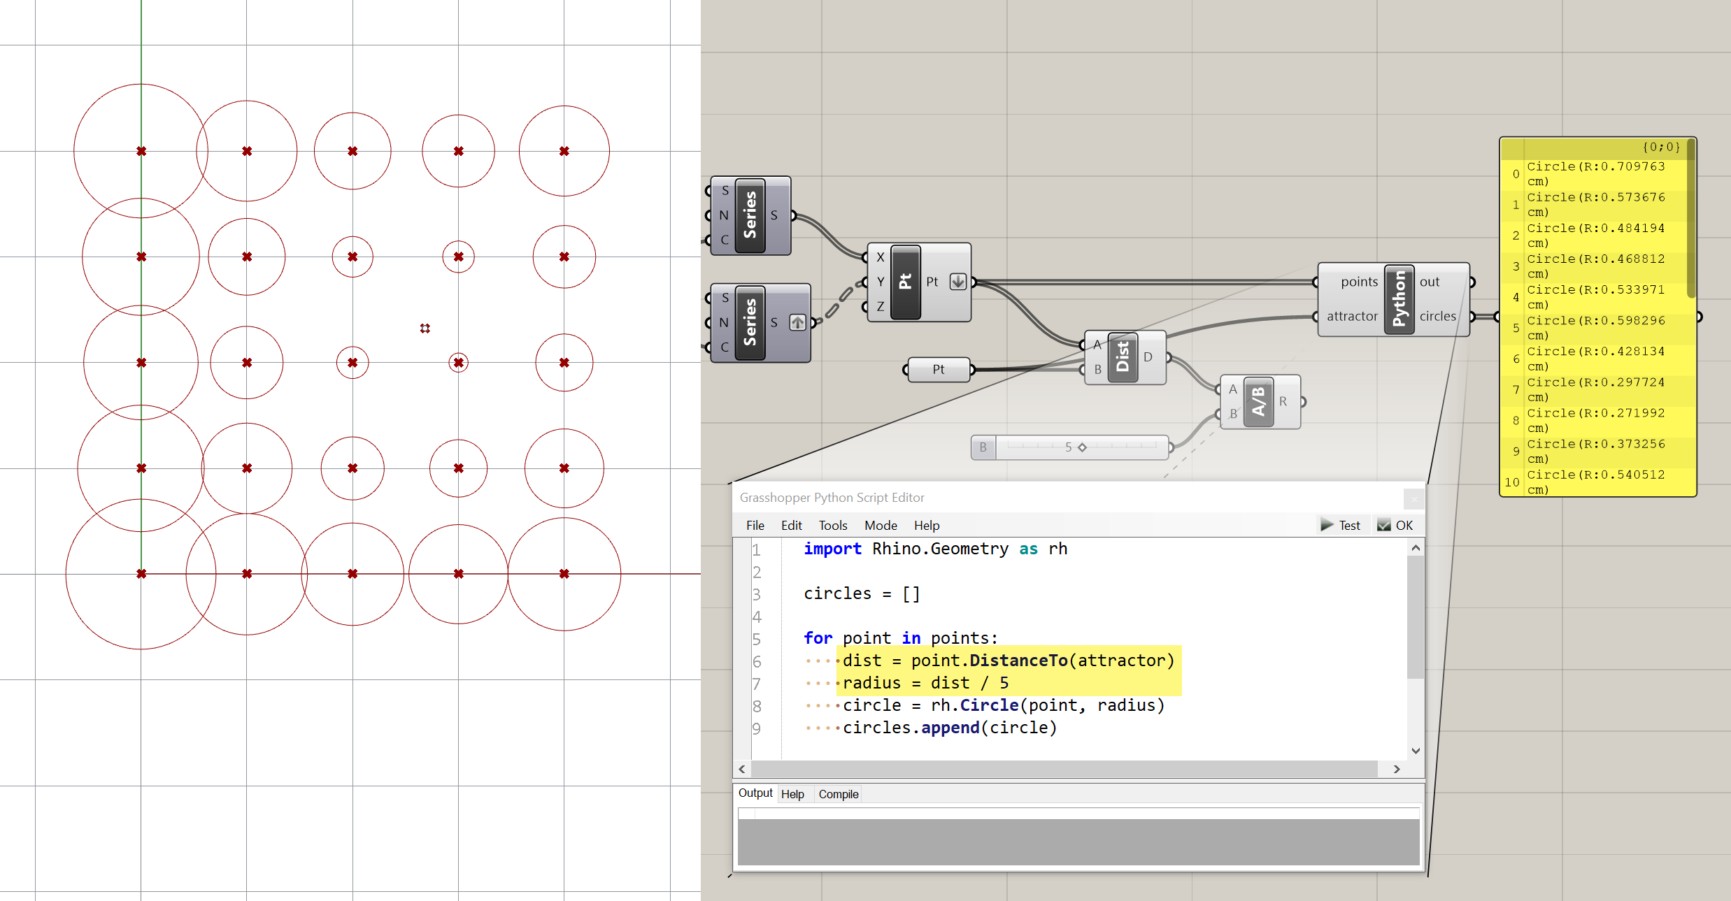The height and width of the screenshot is (901, 1731).
Task: Click the editor horizontal scroll left arrow
Action: pos(742,769)
